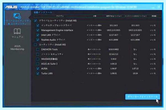Click available version 3.00.22 for AI Suite 3
This screenshot has height=110, width=166.
tap(114, 64)
